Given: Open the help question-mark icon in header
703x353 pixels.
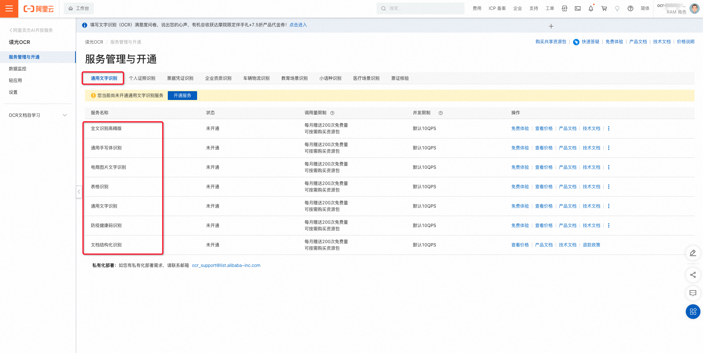Looking at the screenshot, I should pos(630,8).
